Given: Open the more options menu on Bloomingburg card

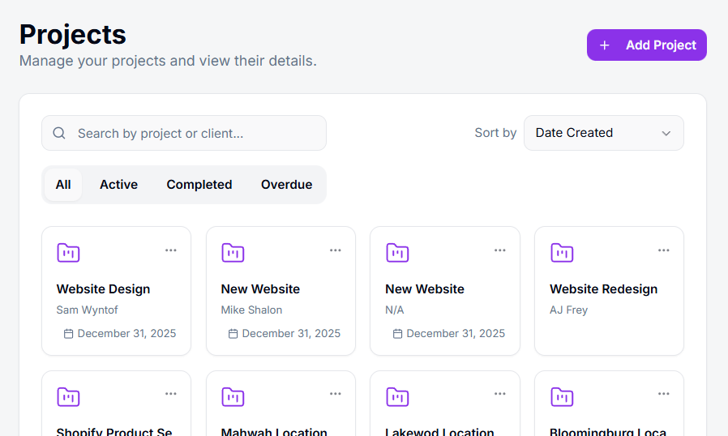Looking at the screenshot, I should [663, 394].
